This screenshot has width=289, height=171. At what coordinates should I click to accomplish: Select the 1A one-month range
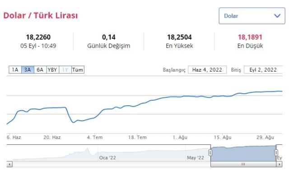(15, 70)
